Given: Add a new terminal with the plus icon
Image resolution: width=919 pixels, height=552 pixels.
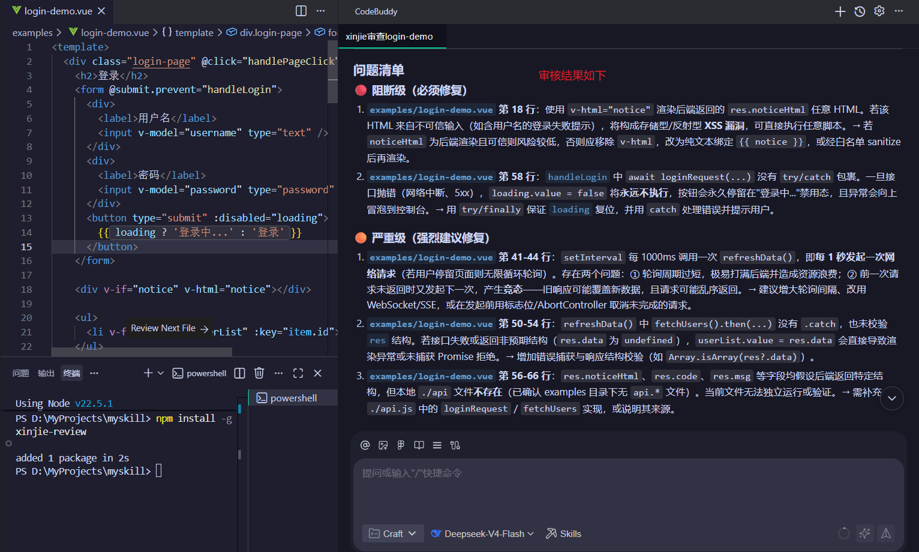Looking at the screenshot, I should pos(148,373).
